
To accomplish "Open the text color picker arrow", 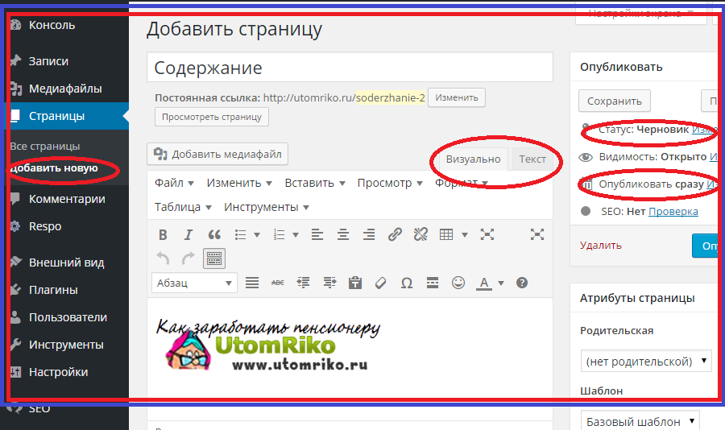I will (x=501, y=283).
